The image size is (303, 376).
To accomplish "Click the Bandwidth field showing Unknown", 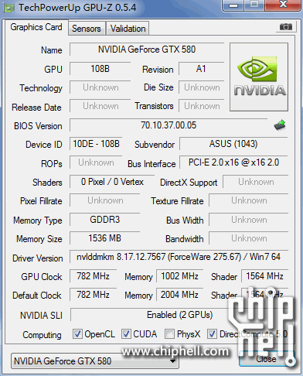I will coord(248,238).
